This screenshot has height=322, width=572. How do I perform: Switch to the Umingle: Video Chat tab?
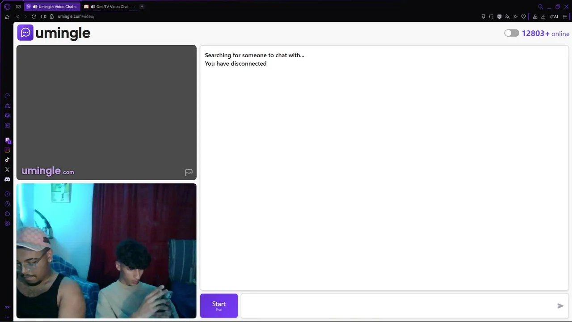click(52, 7)
